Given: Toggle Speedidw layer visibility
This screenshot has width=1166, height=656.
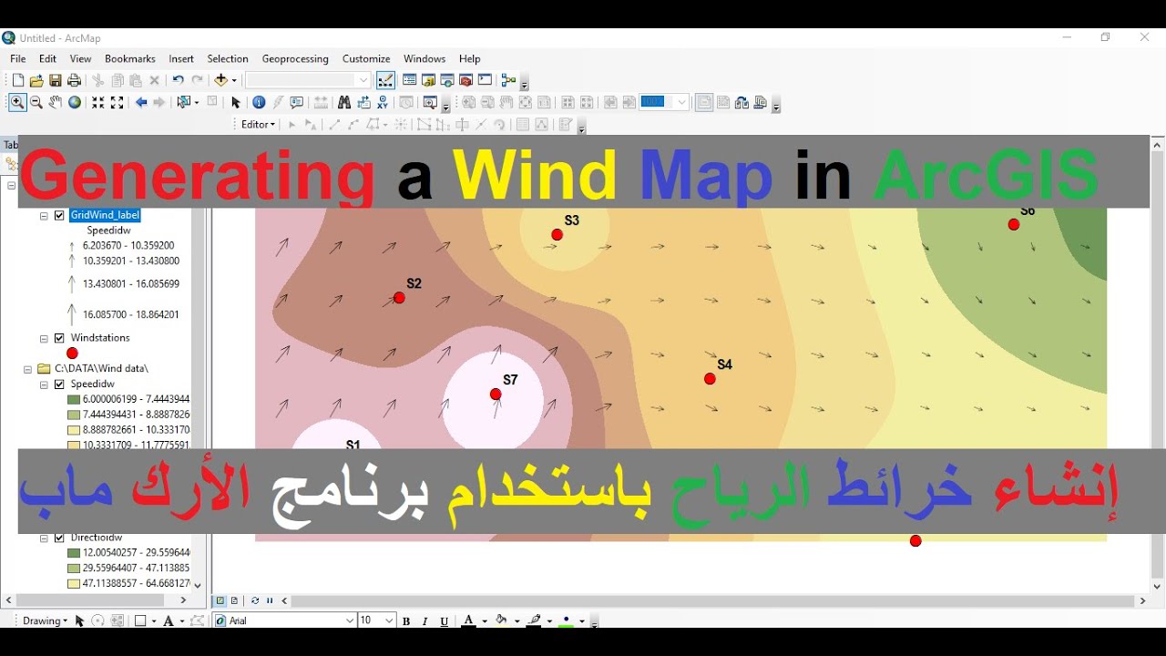Looking at the screenshot, I should (x=59, y=384).
